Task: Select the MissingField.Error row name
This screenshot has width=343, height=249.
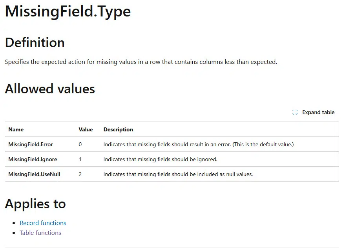Action: click(31, 144)
